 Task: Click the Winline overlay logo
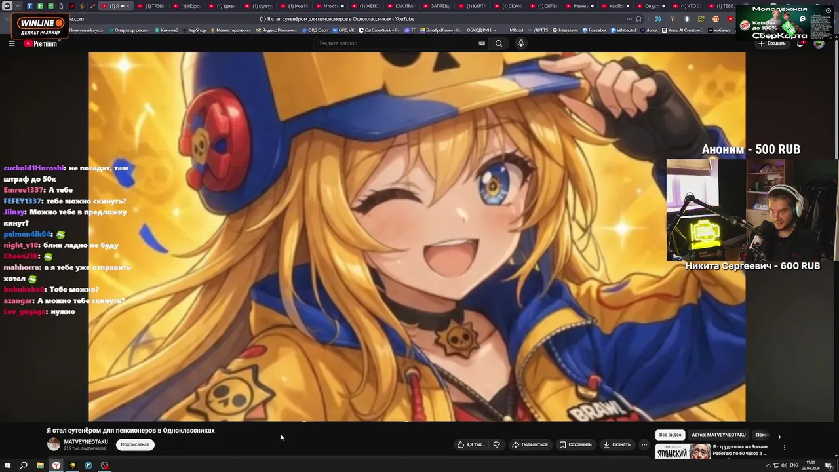[41, 27]
